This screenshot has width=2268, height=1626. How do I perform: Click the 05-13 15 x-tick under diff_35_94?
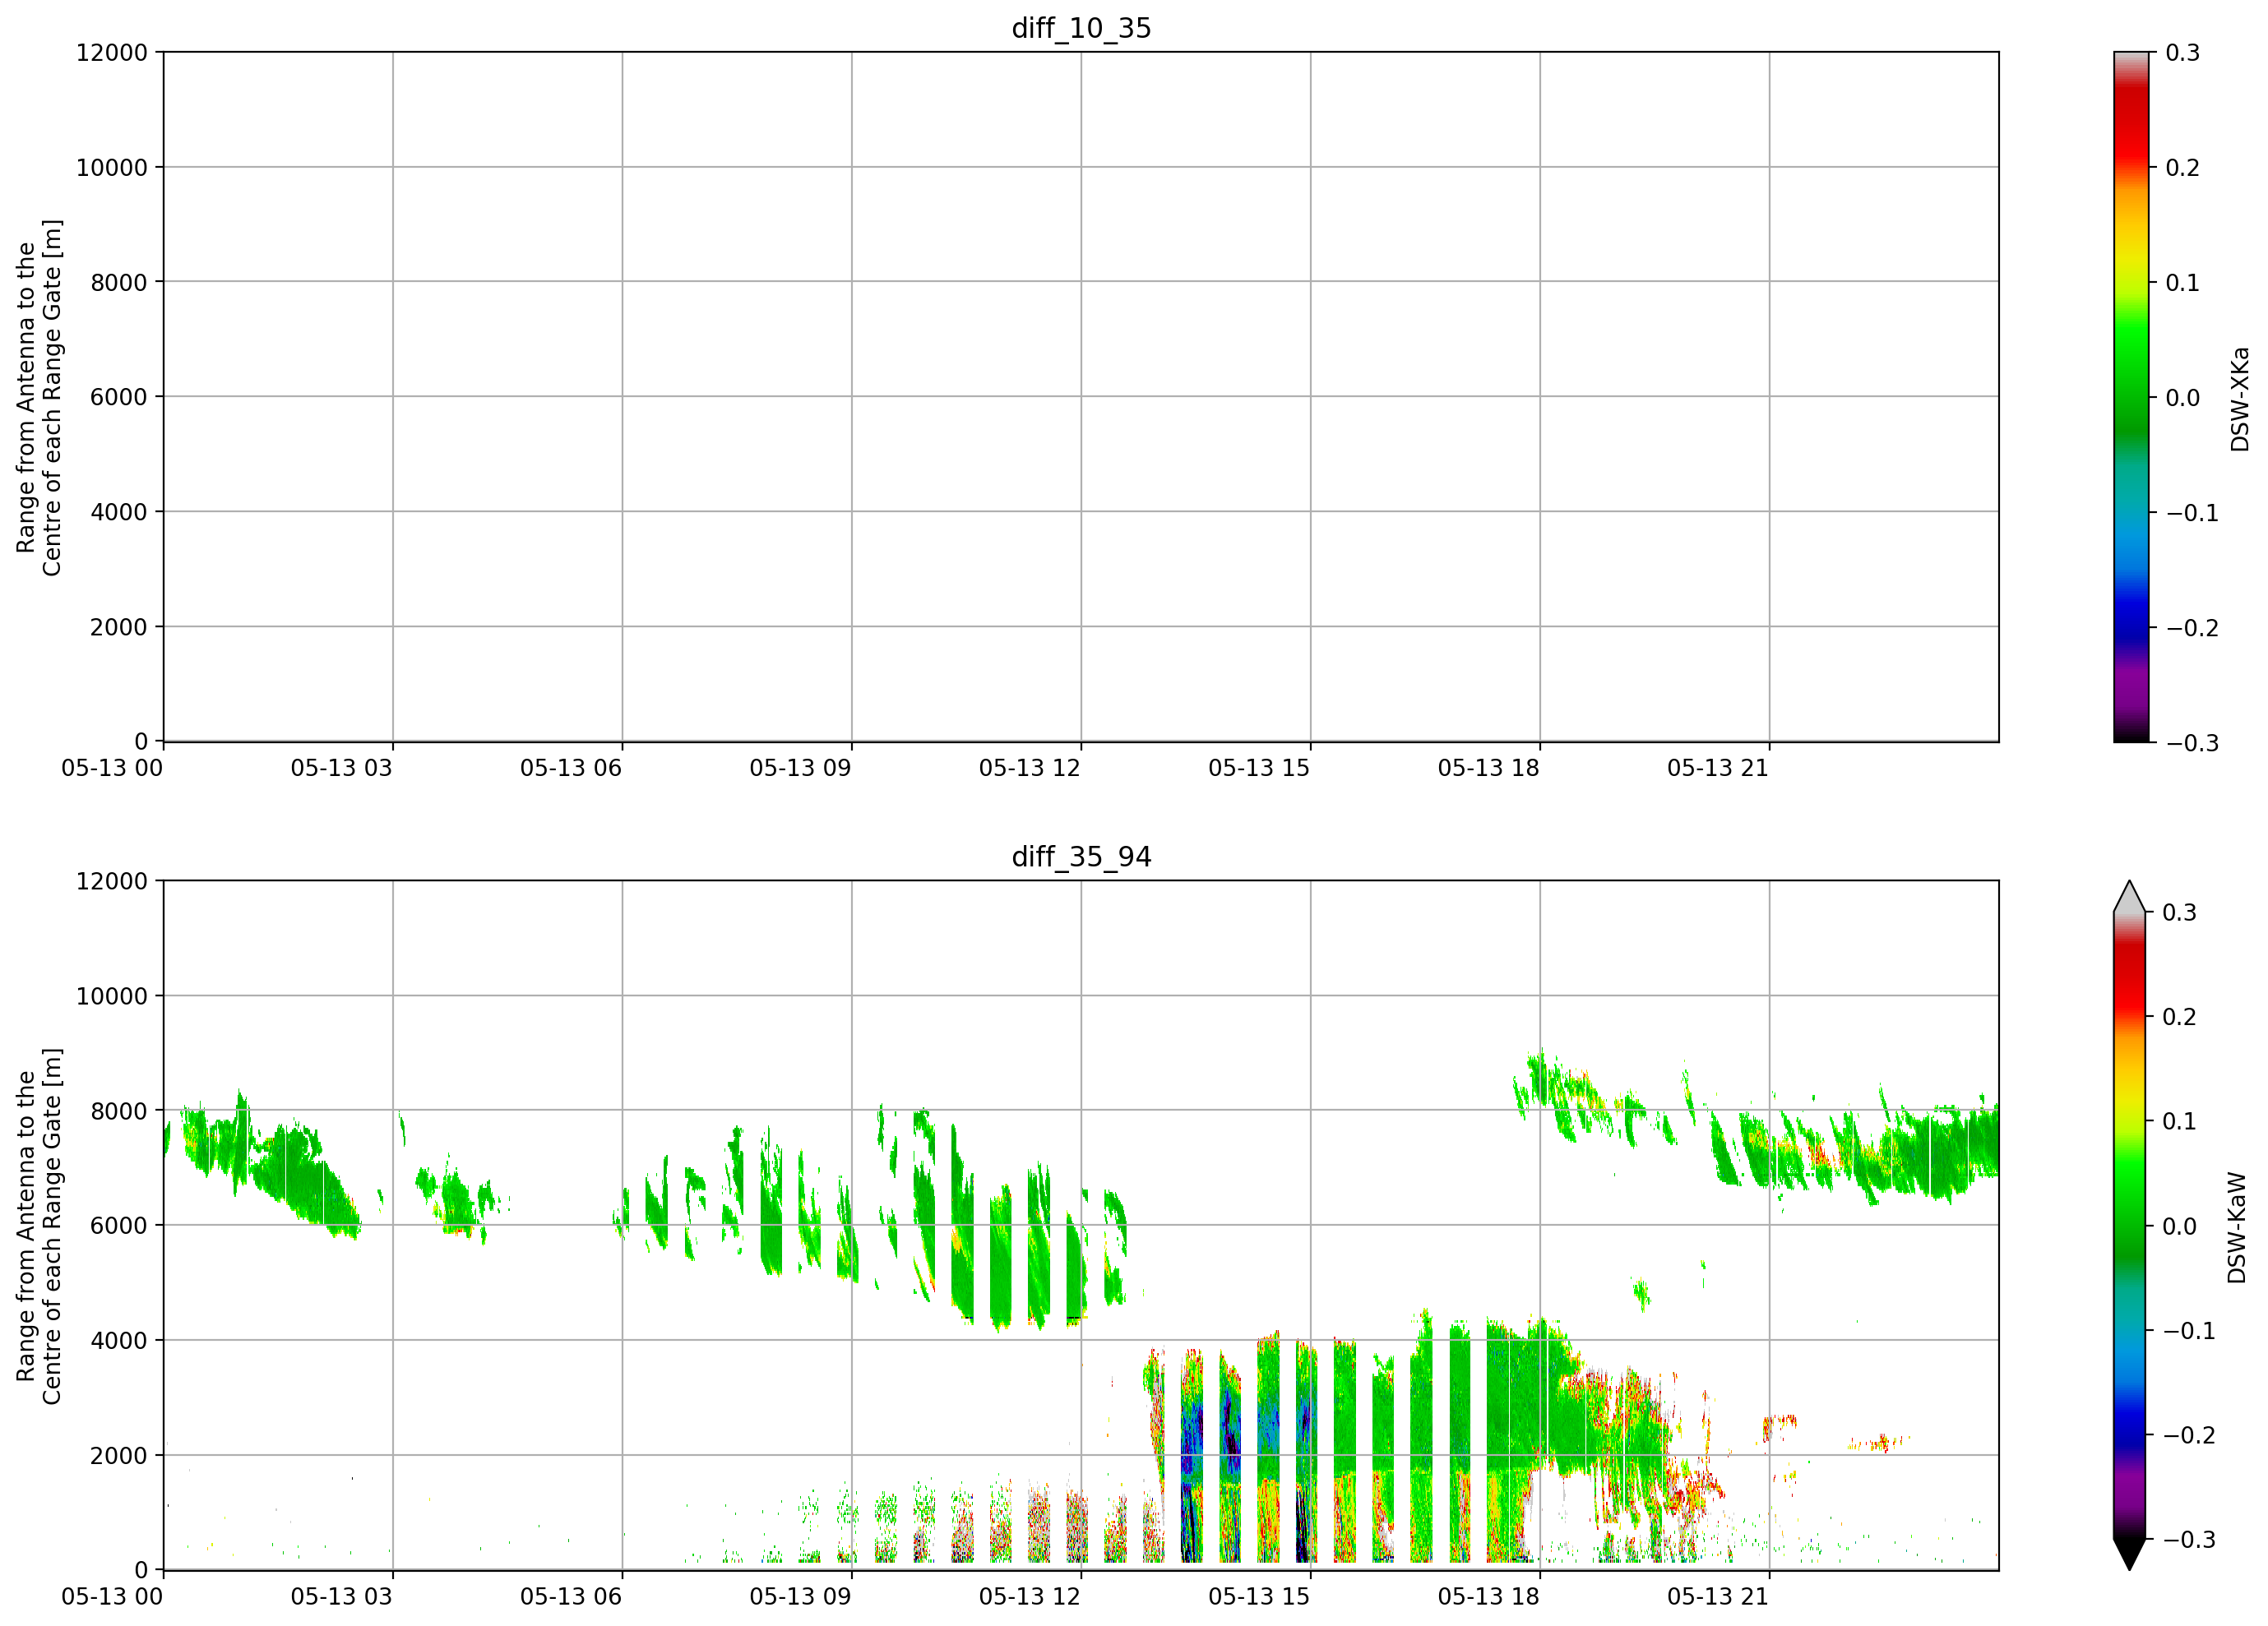(x=1259, y=1597)
